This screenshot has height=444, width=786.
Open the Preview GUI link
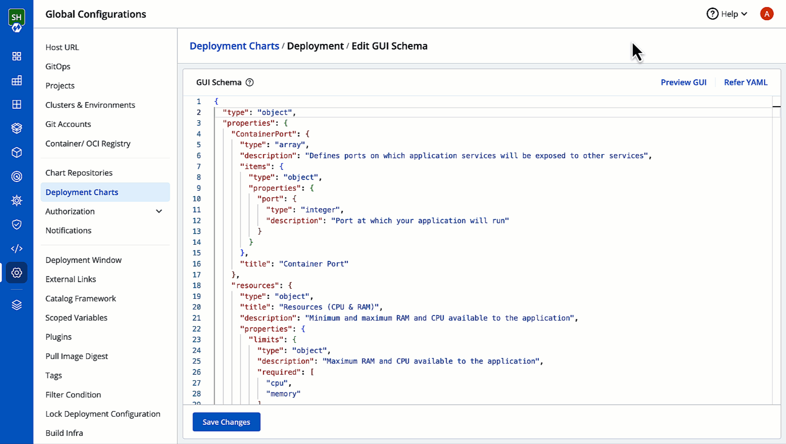coord(683,82)
